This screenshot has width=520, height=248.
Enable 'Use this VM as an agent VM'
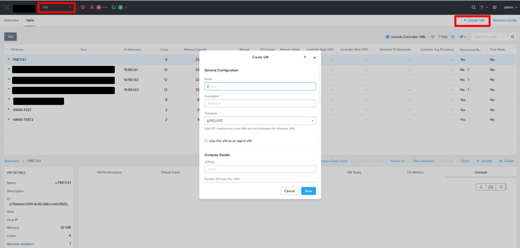(x=206, y=141)
